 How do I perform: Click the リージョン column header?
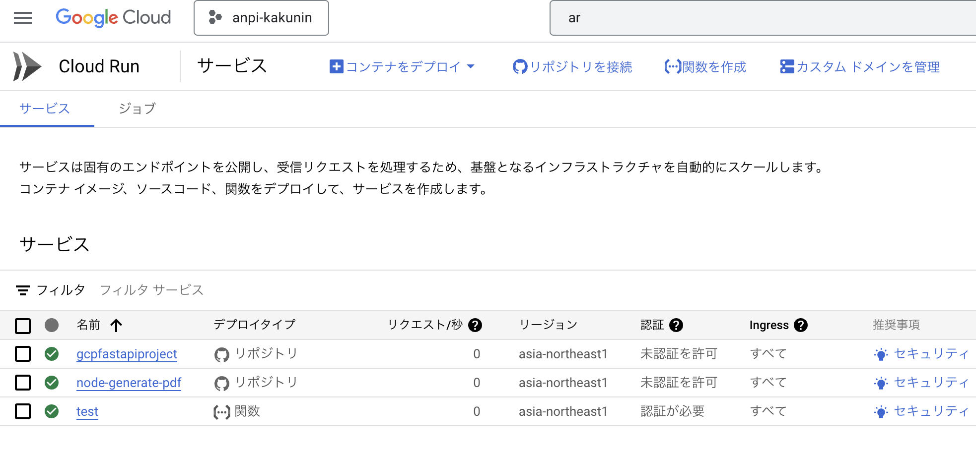tap(548, 325)
